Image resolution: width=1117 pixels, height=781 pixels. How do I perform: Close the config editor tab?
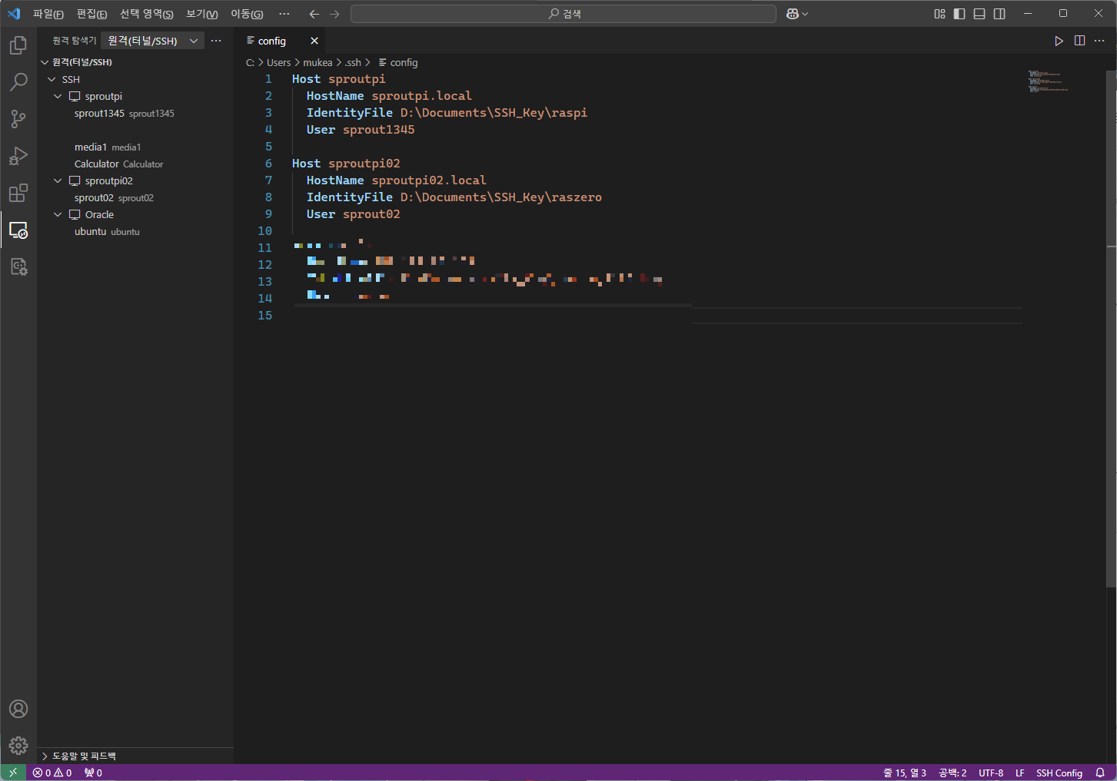tap(314, 41)
